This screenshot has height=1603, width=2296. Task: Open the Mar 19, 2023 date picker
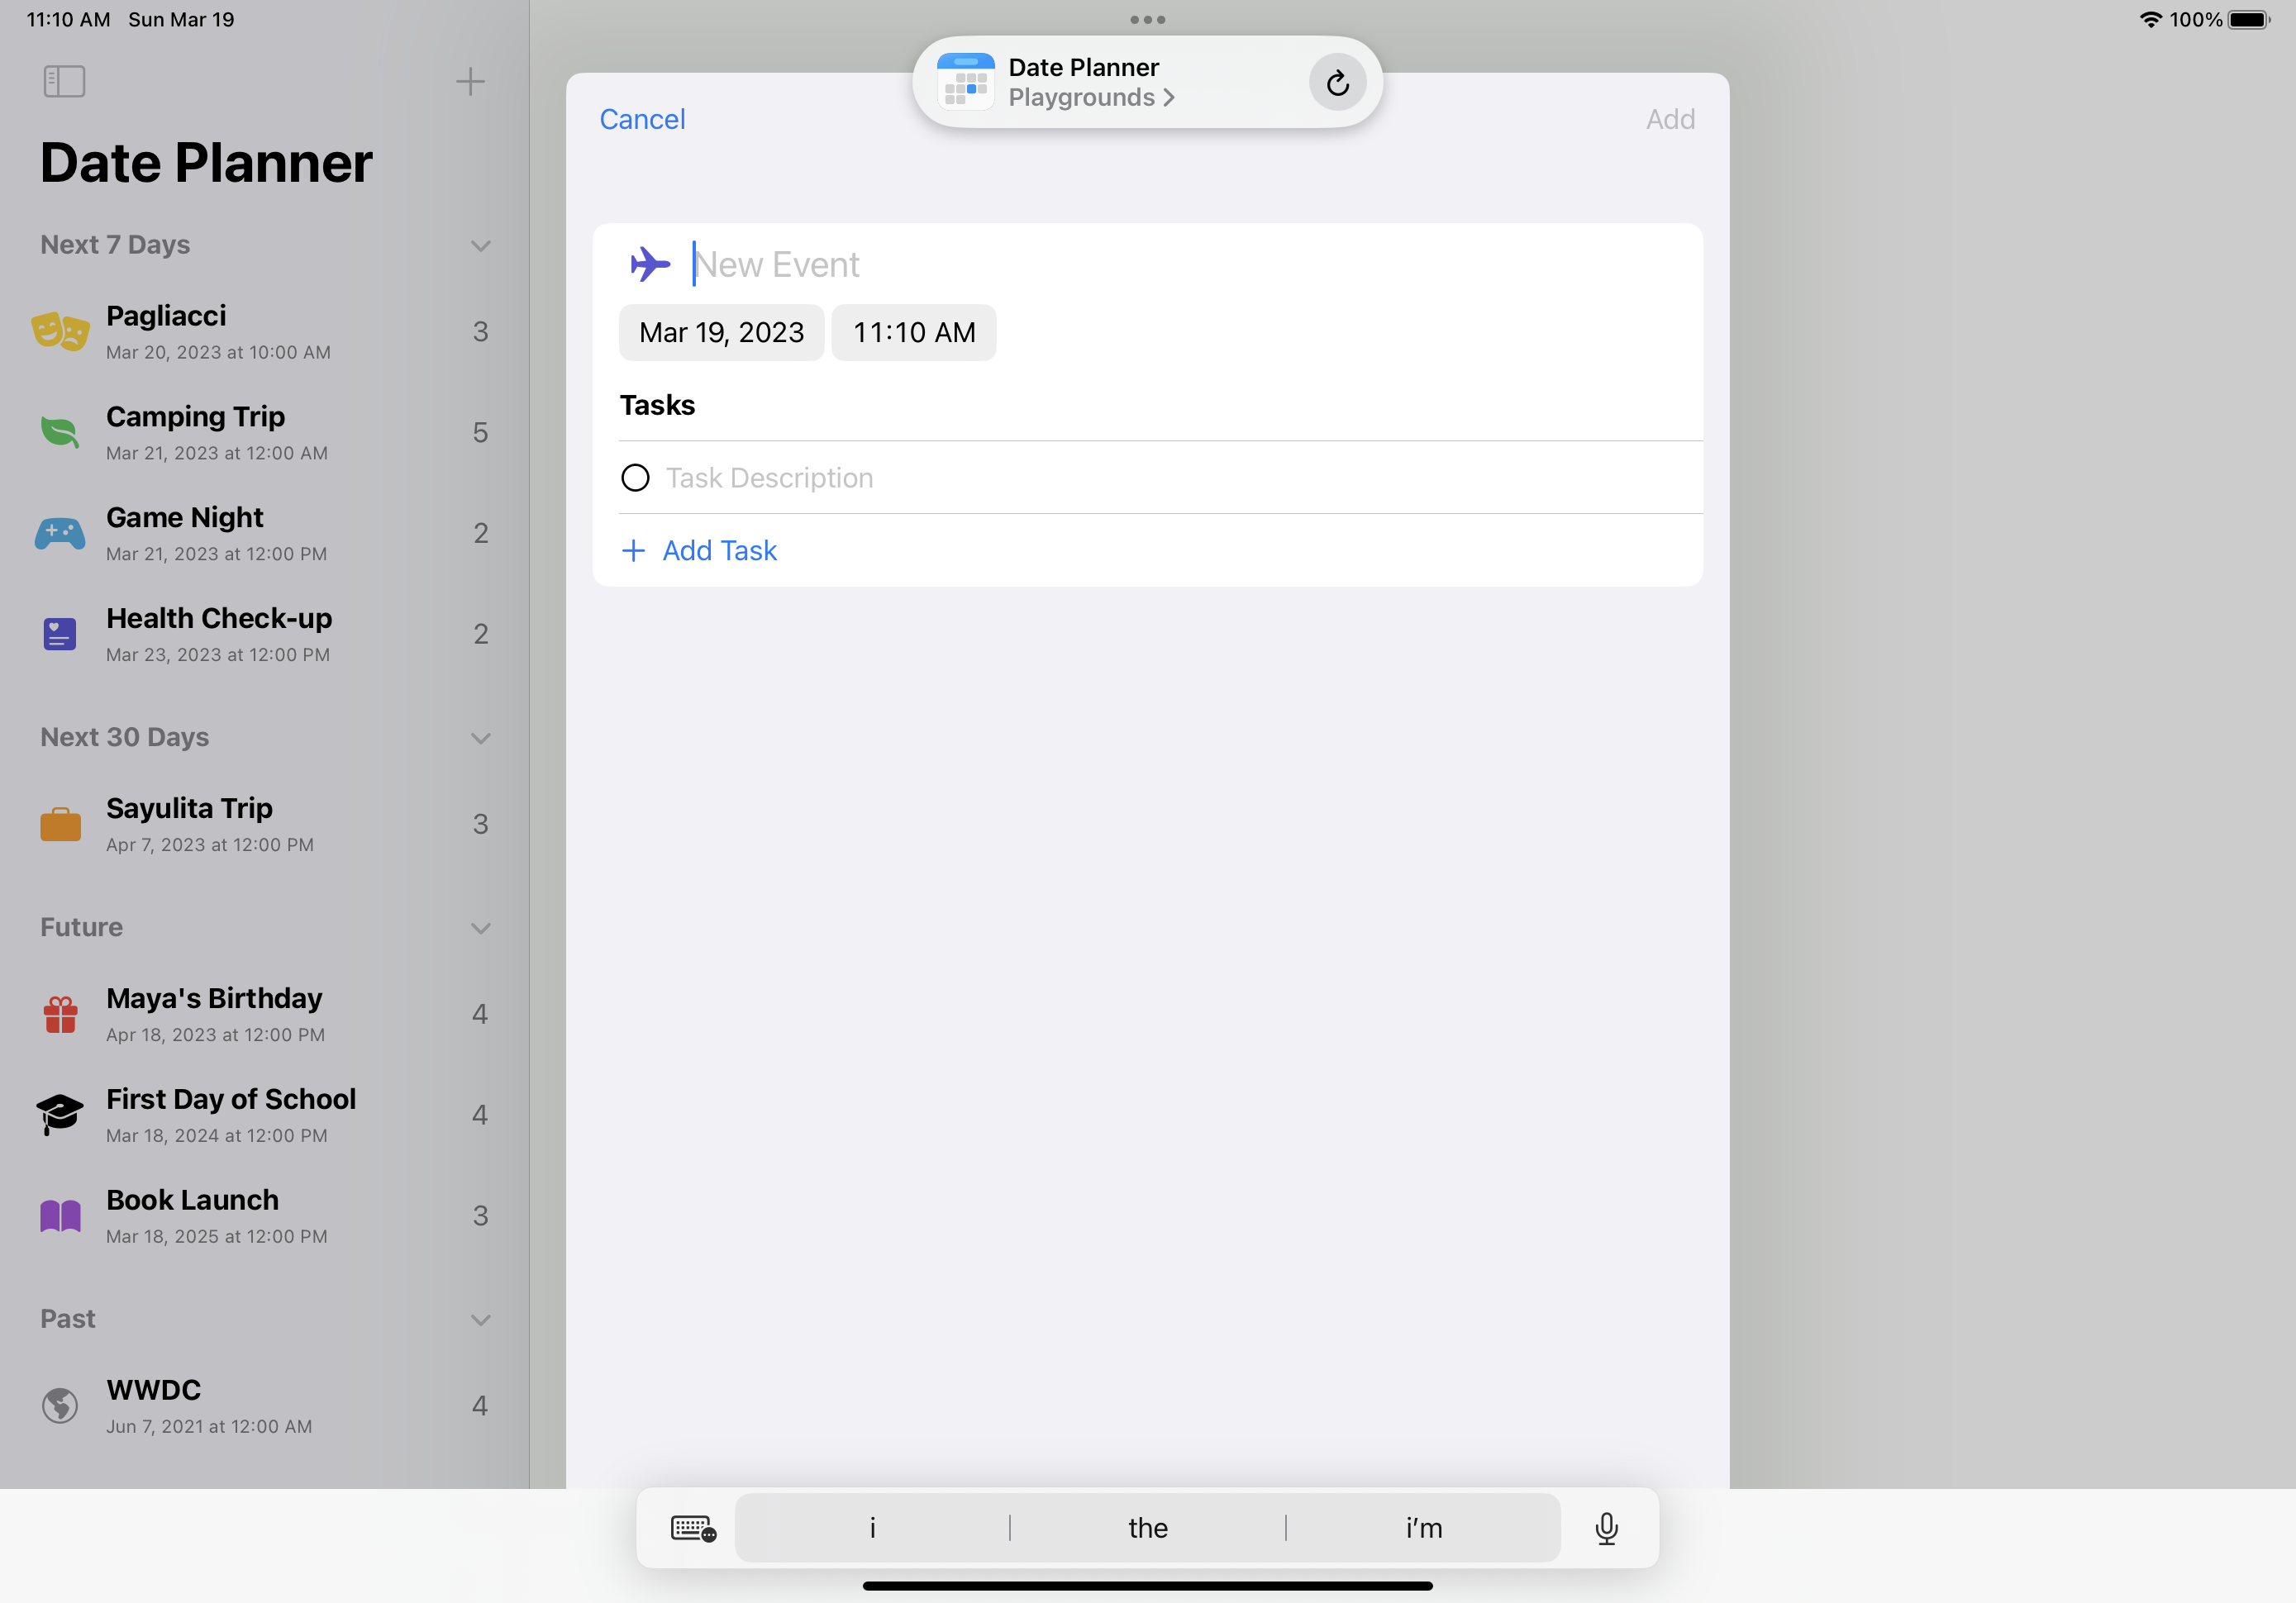point(721,332)
